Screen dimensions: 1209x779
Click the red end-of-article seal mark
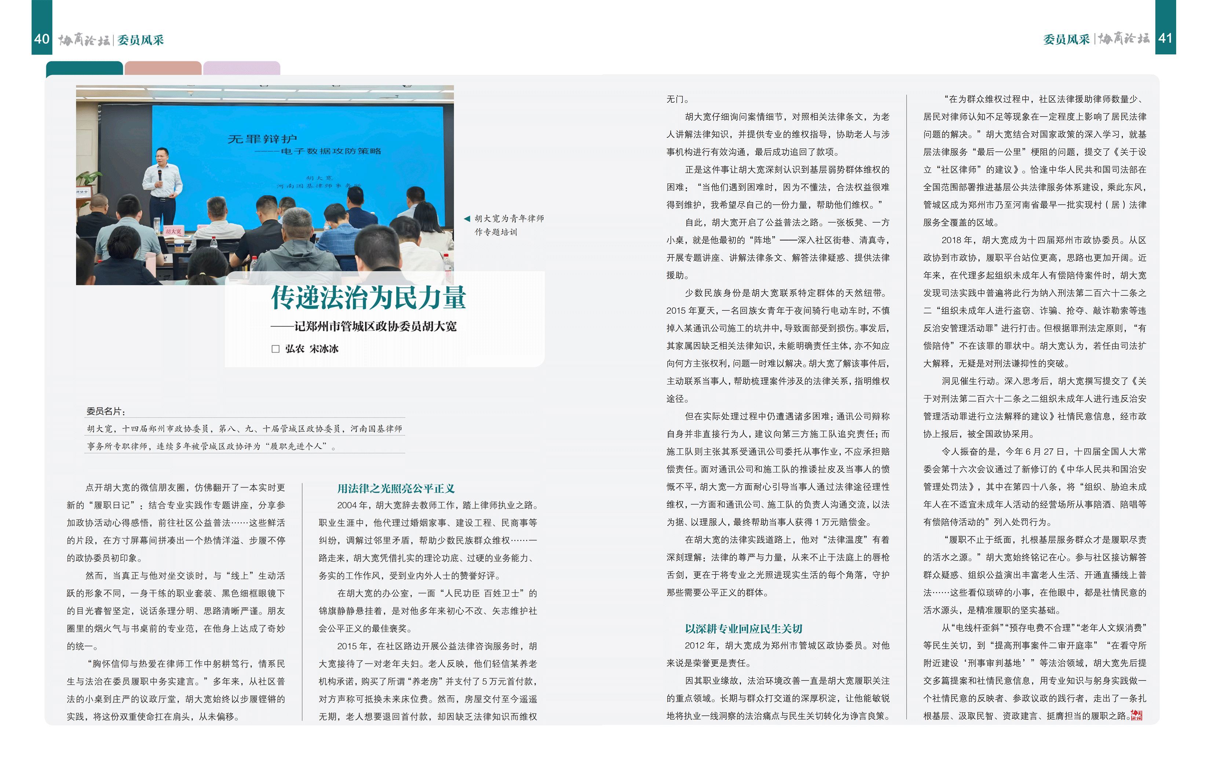click(x=1136, y=715)
